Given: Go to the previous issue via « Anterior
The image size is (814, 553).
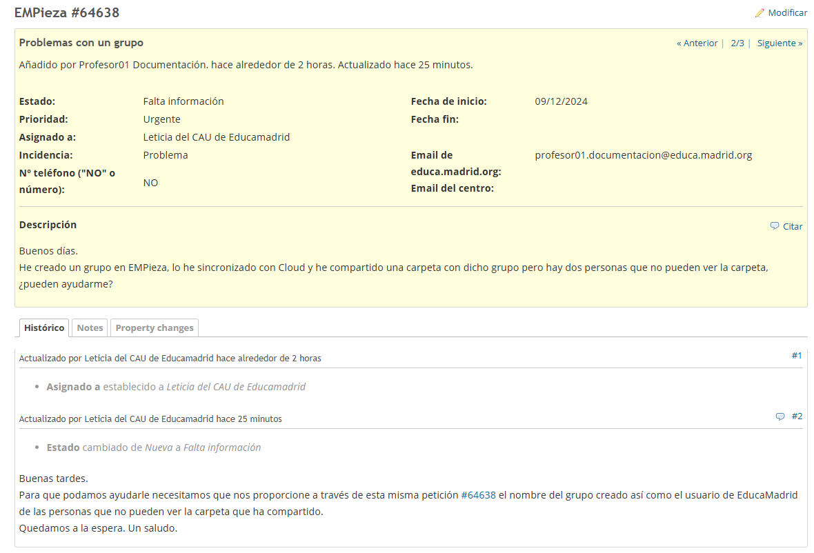Looking at the screenshot, I should pyautogui.click(x=697, y=43).
